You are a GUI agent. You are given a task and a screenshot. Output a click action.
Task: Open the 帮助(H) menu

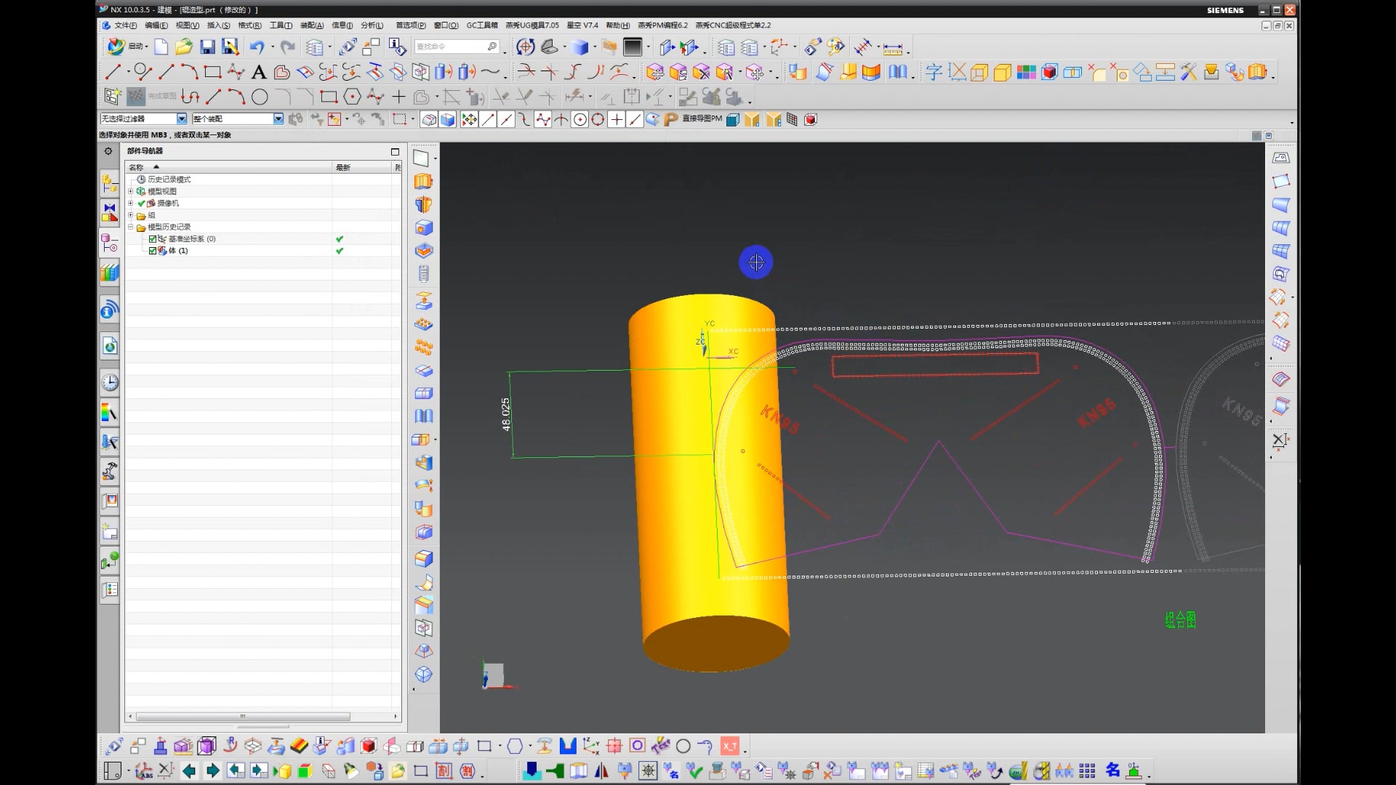click(617, 25)
